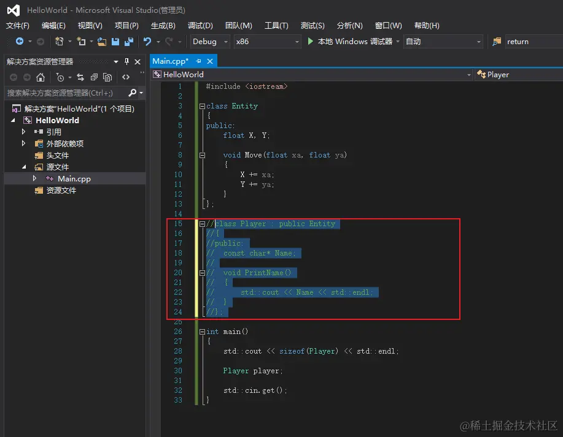The height and width of the screenshot is (437, 563).
Task: Click the Save All double-floppy icon
Action: click(x=128, y=42)
